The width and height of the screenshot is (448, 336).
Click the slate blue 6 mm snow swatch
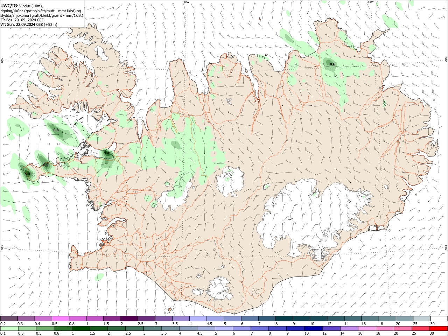[250, 318]
